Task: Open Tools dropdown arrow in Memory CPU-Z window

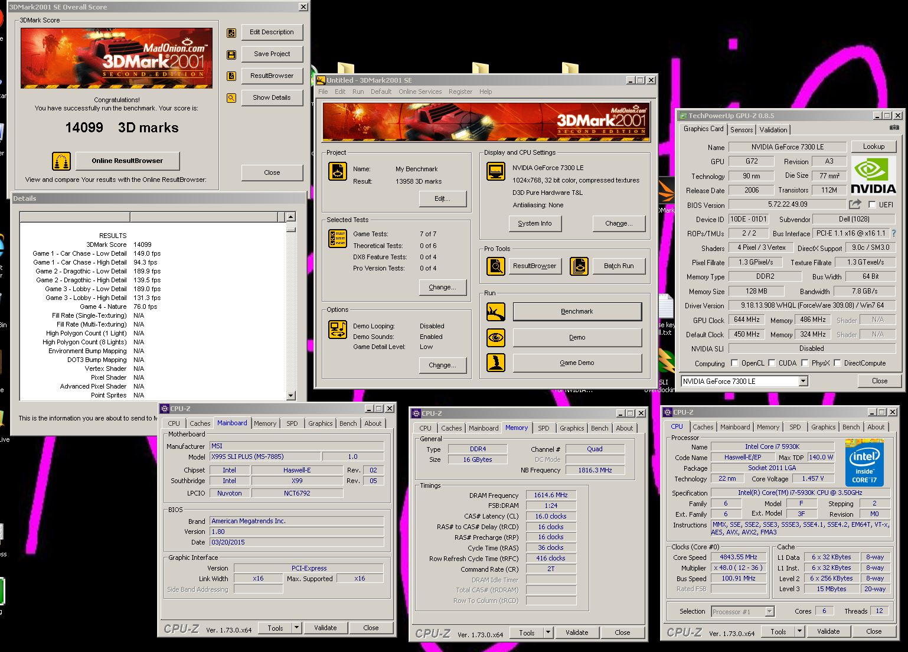Action: pos(548,633)
